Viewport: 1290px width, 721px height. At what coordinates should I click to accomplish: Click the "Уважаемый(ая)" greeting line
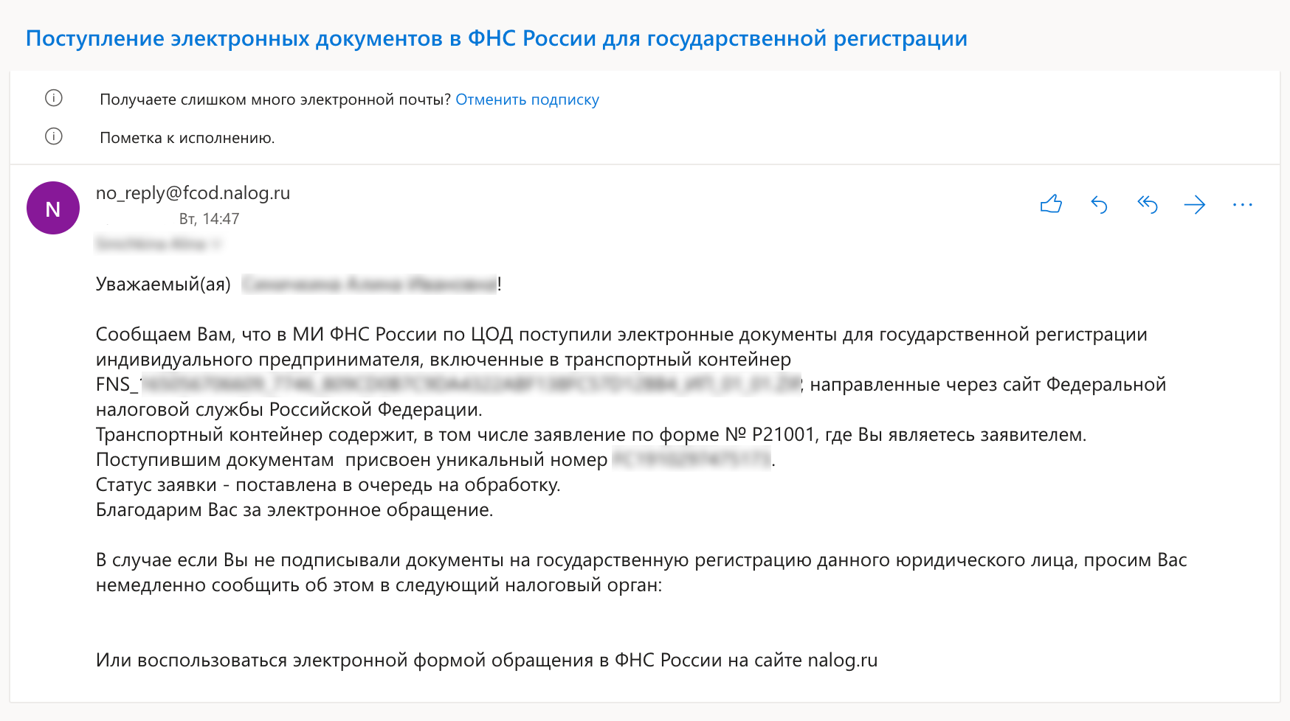click(163, 284)
